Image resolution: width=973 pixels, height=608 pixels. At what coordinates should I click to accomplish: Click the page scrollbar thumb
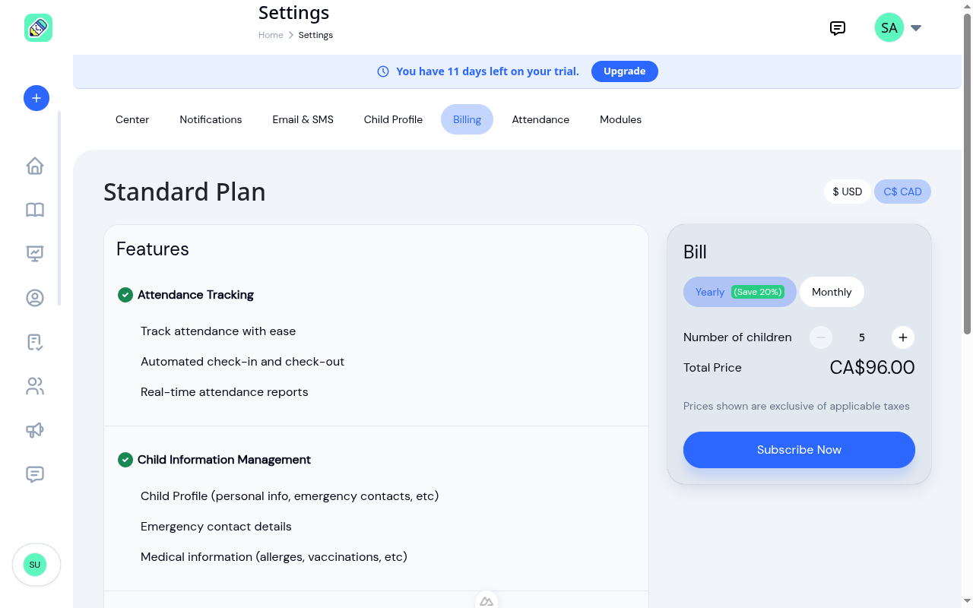pyautogui.click(x=967, y=173)
